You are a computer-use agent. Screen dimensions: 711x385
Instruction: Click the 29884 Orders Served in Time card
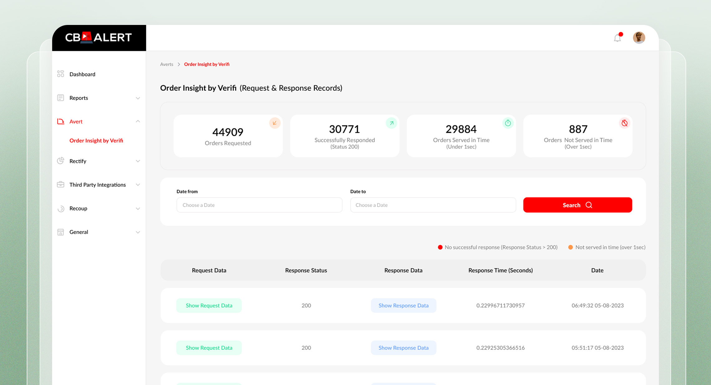click(x=461, y=136)
